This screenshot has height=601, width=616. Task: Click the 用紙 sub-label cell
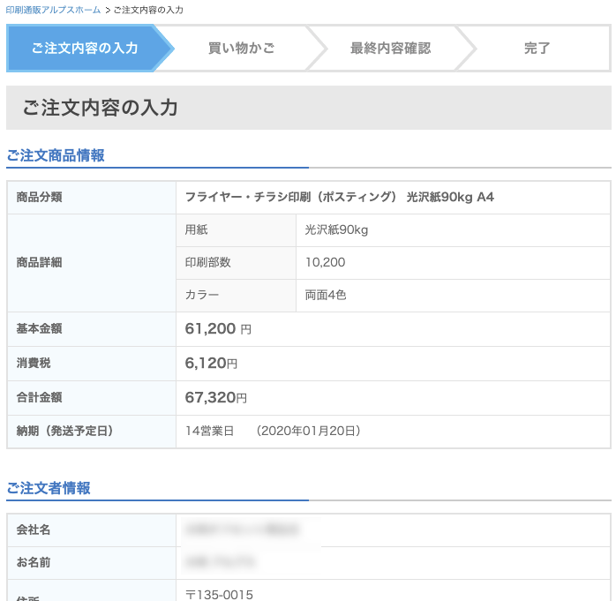[237, 230]
